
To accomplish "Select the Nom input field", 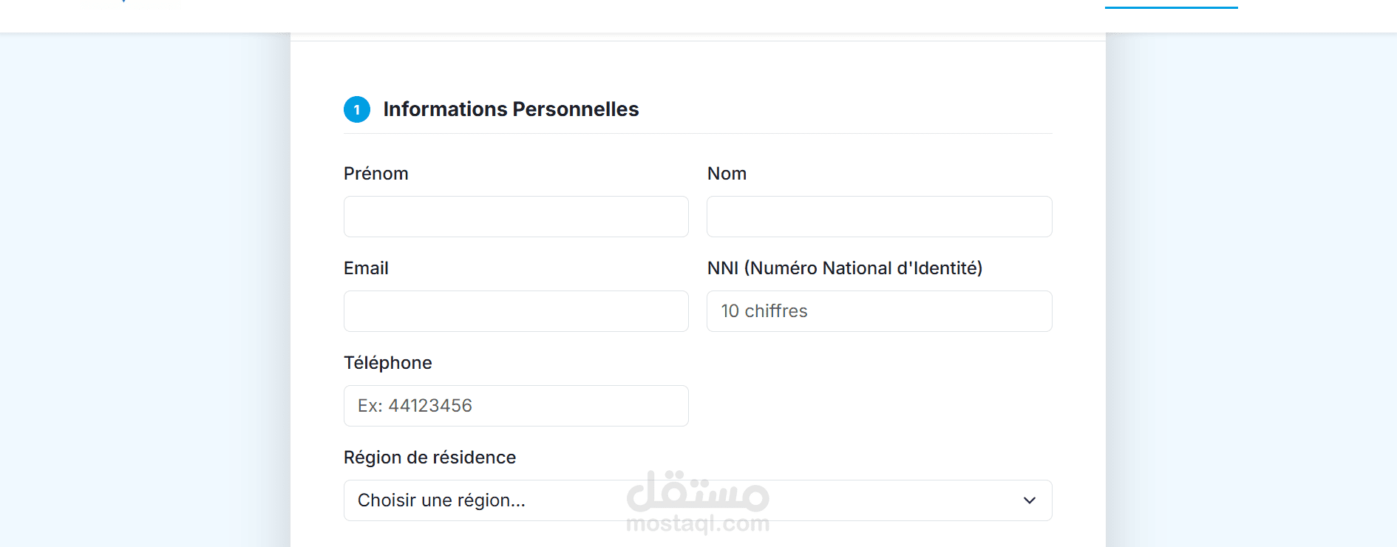I will 879,217.
